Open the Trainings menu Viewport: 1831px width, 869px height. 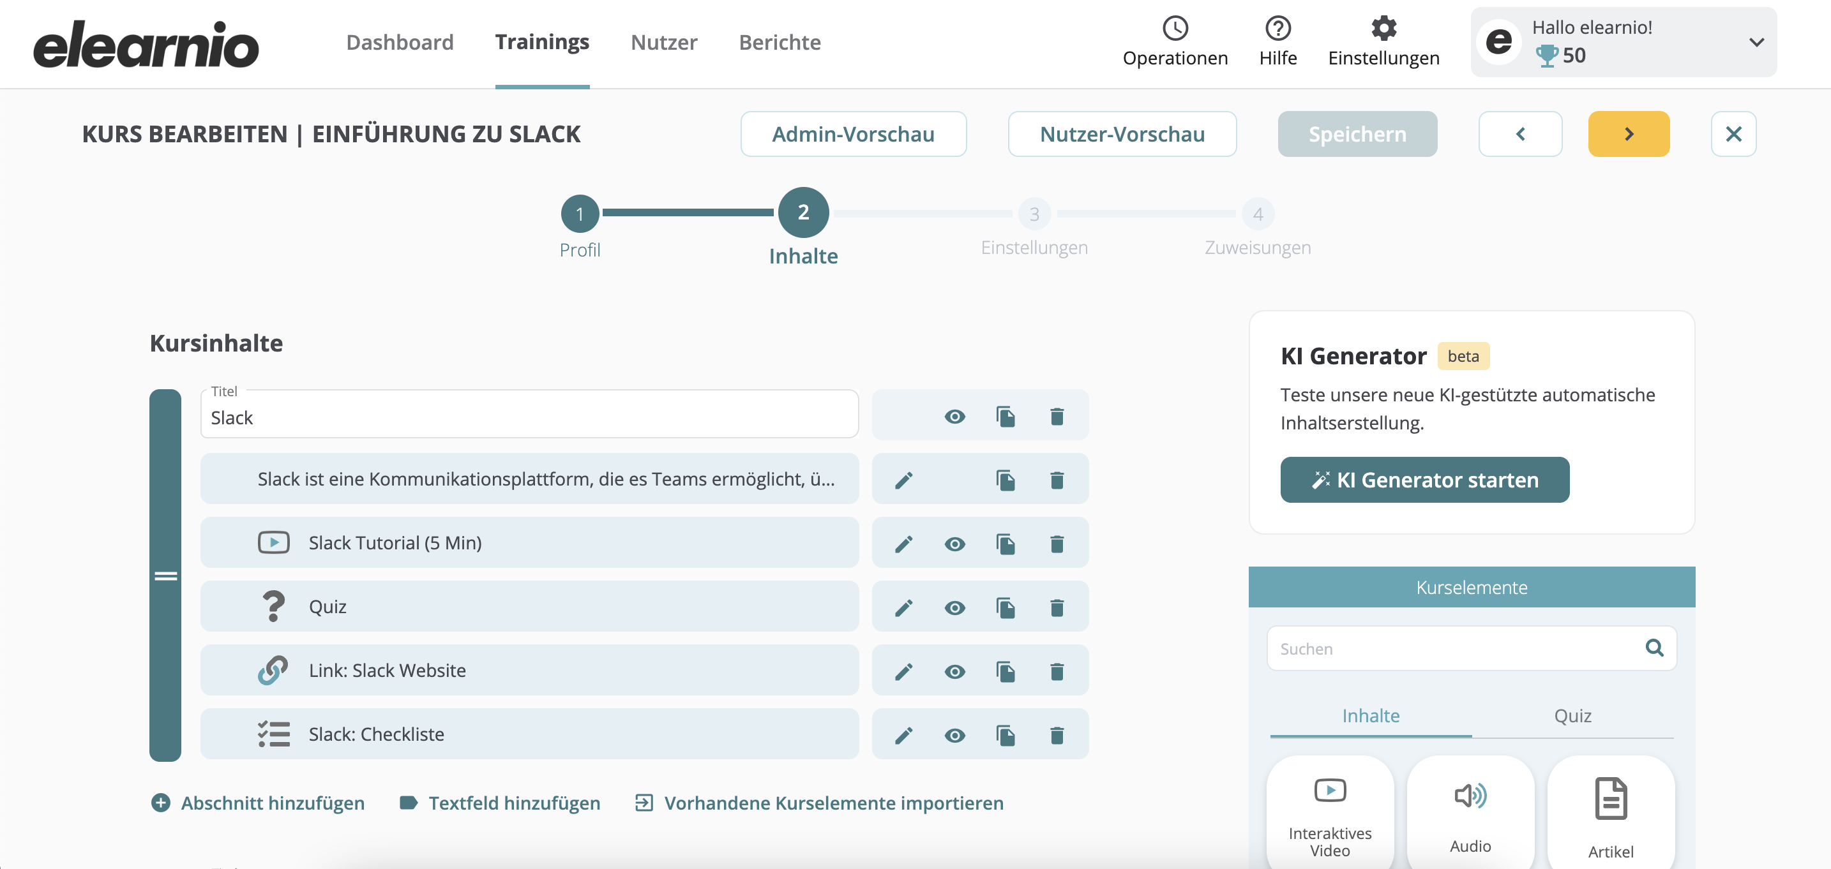click(x=542, y=43)
